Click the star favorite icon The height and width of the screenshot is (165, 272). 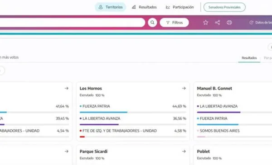click(205, 23)
